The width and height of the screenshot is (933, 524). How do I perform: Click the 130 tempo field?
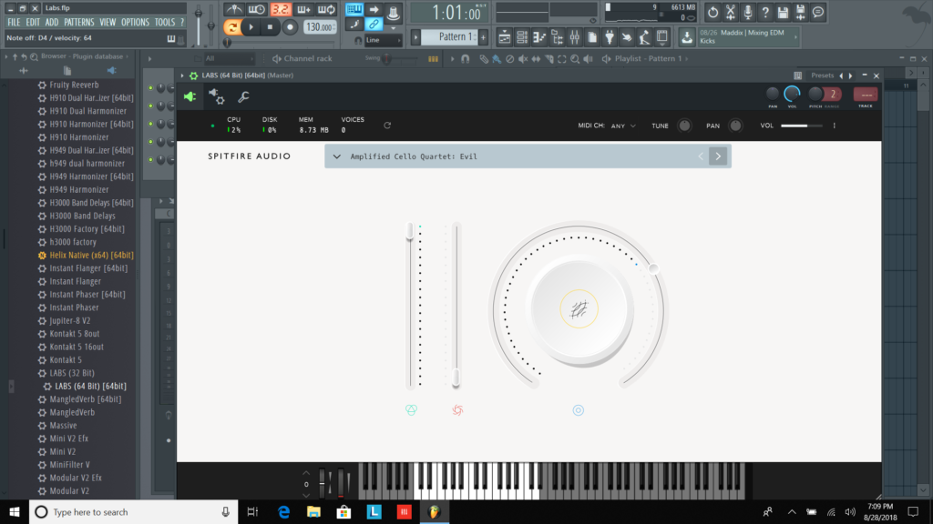pyautogui.click(x=319, y=26)
